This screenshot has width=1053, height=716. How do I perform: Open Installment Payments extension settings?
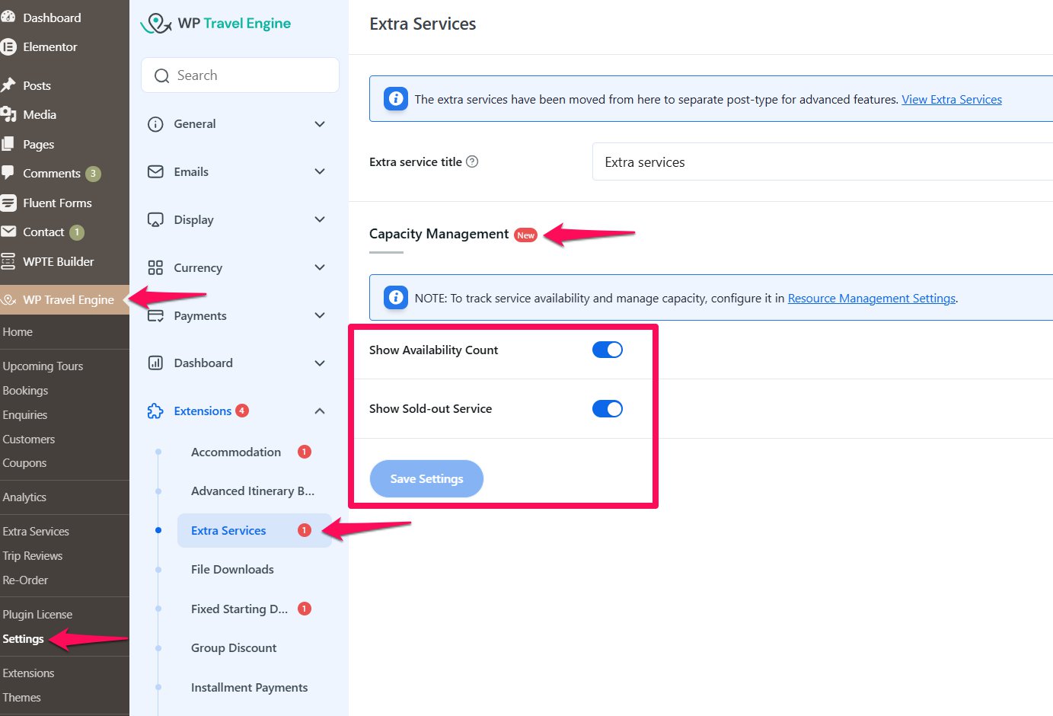[x=250, y=687]
